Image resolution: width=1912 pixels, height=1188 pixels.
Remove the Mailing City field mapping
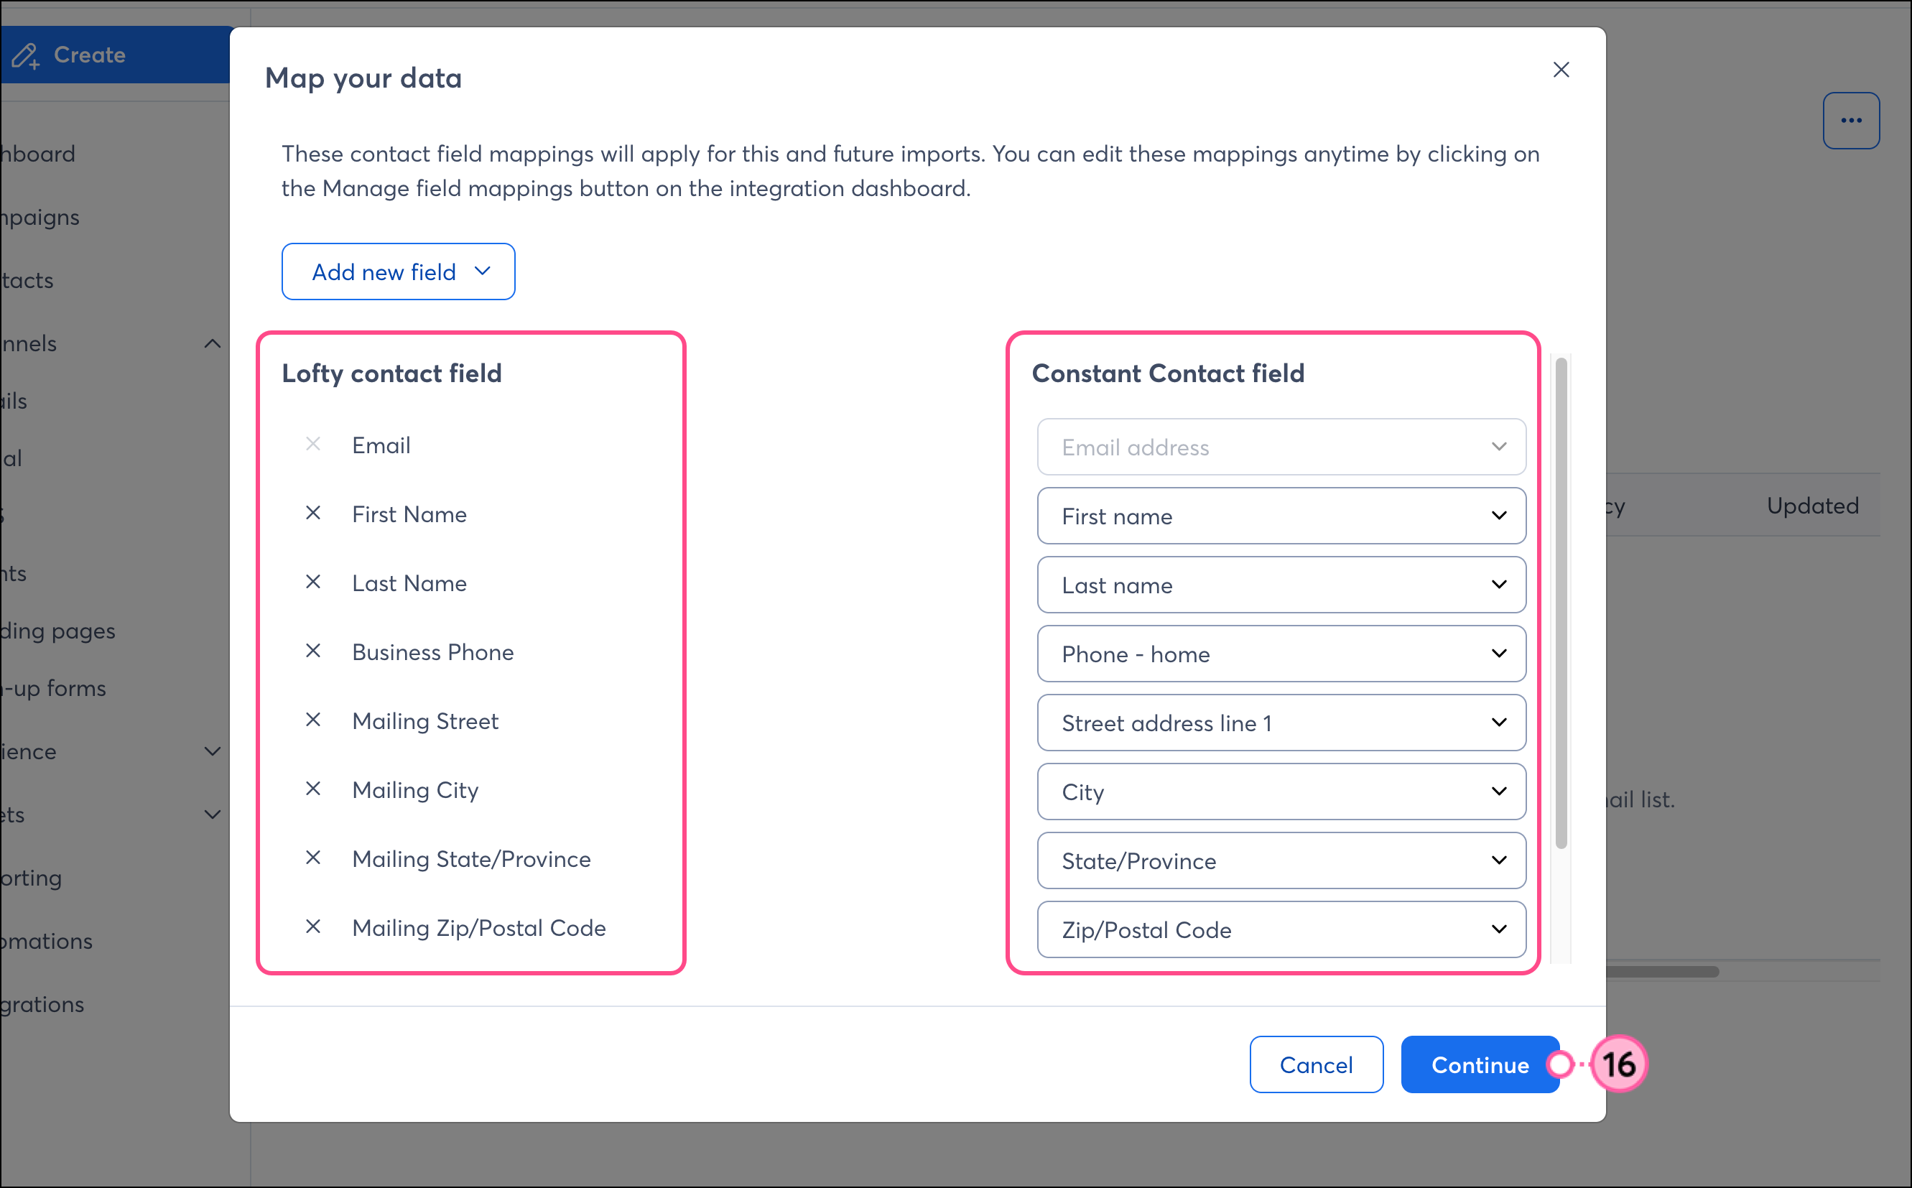[312, 789]
